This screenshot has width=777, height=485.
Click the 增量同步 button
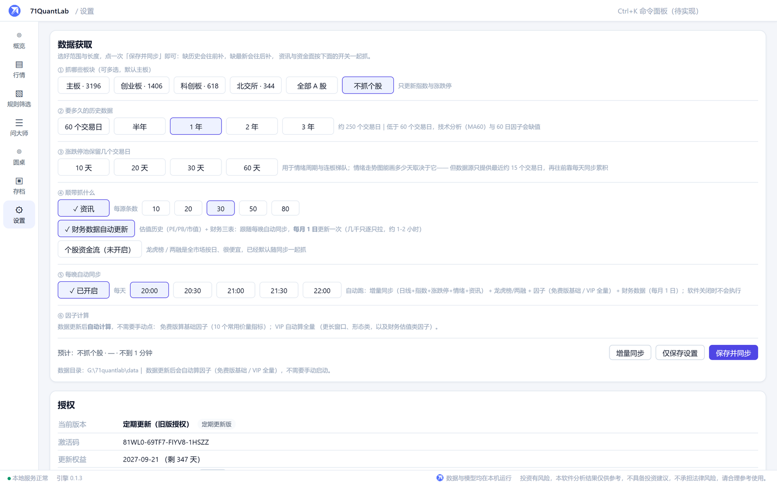pos(630,353)
